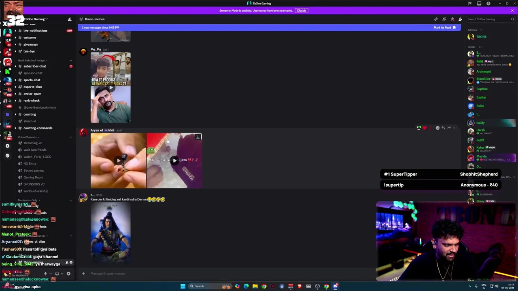Open TbOne Gaming server dropdown
This screenshot has width=518, height=291.
point(36,19)
